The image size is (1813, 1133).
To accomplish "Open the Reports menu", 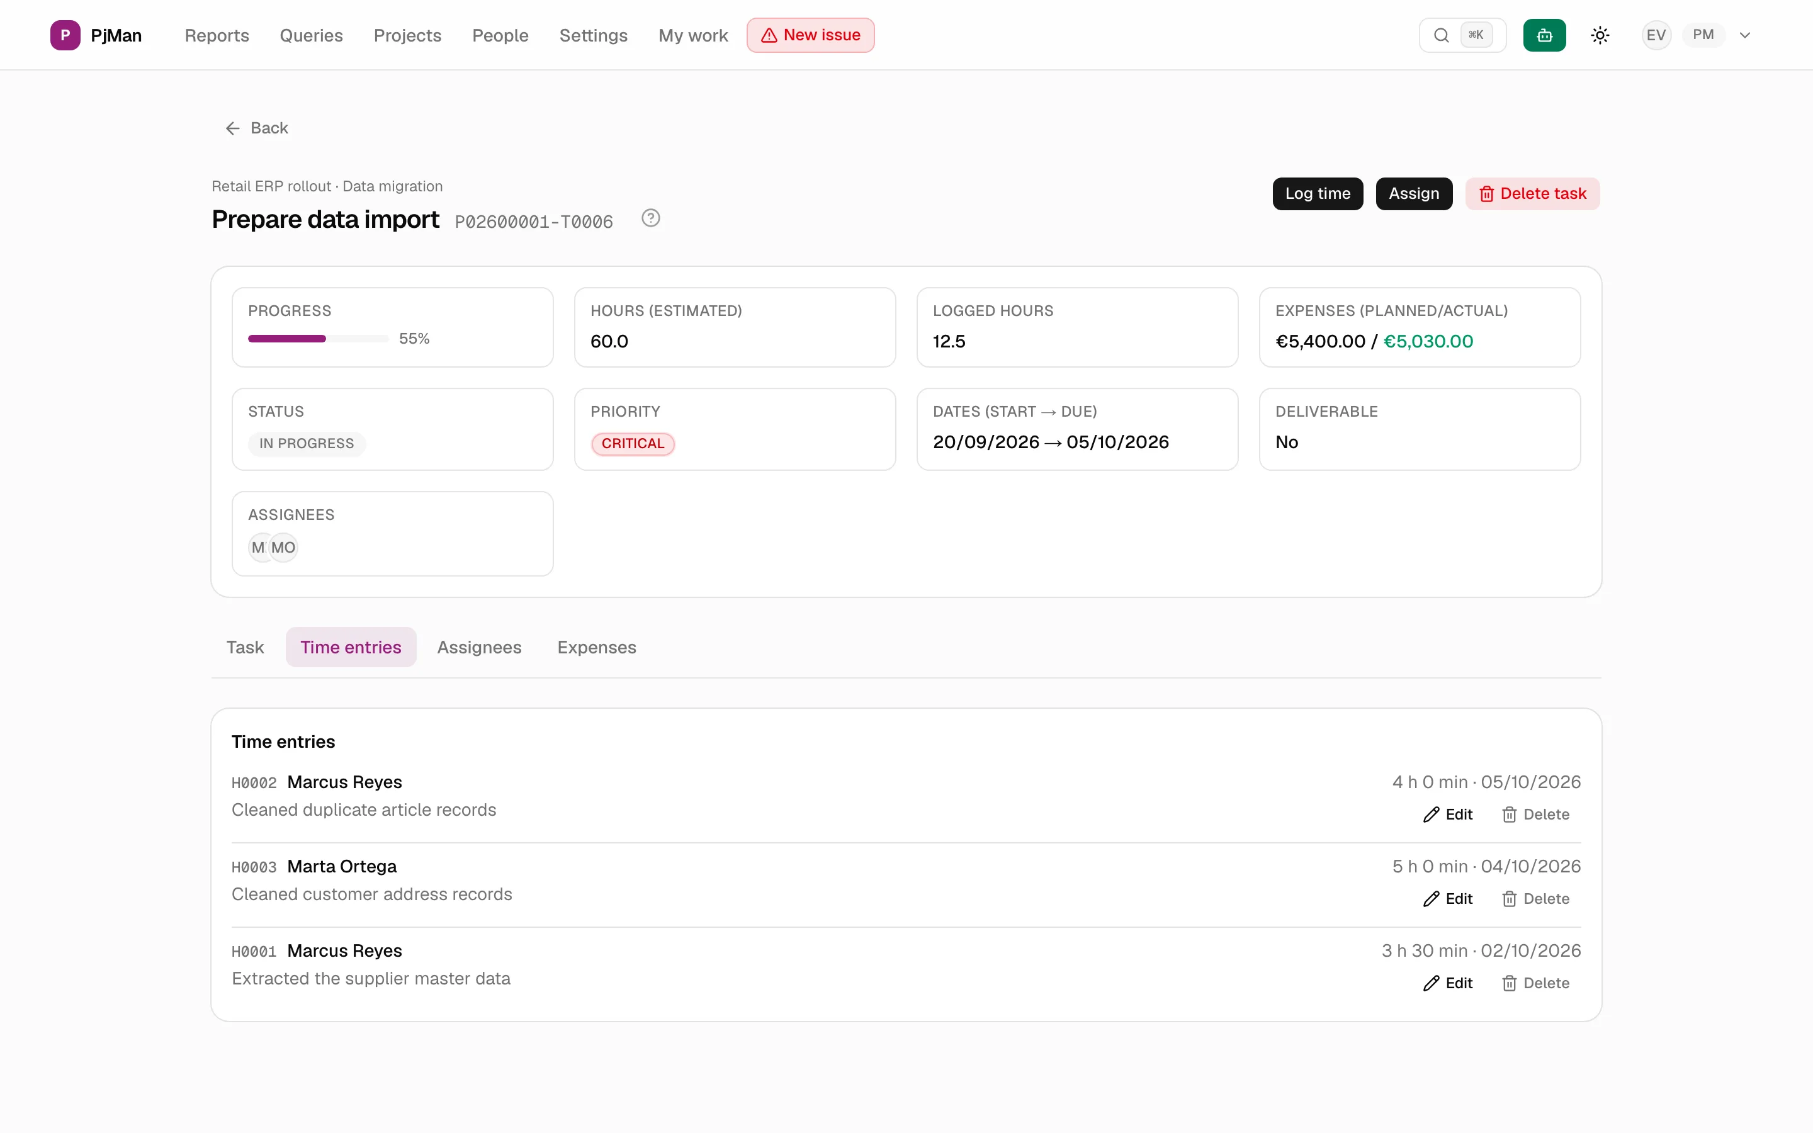I will pos(217,35).
